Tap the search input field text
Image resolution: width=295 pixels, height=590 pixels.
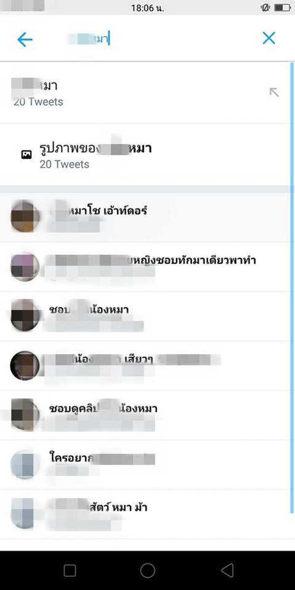tap(88, 39)
